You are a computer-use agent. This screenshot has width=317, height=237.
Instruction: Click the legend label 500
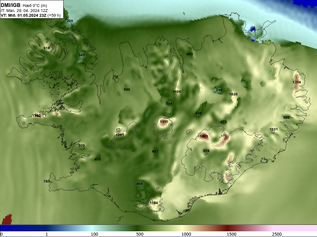[140, 234]
